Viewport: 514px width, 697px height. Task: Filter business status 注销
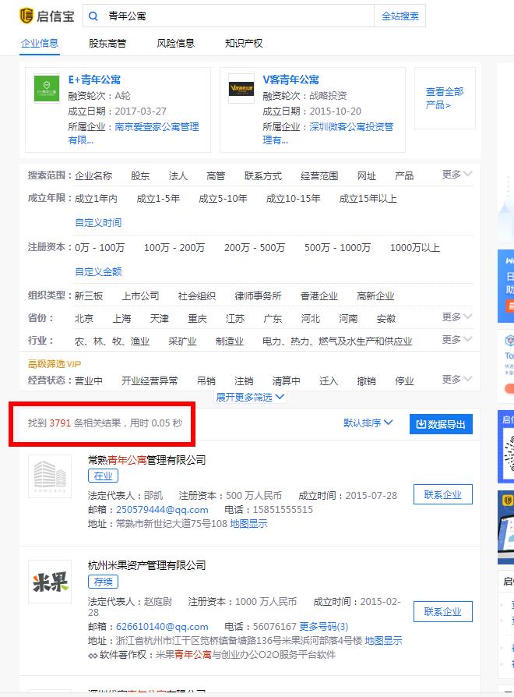point(244,380)
